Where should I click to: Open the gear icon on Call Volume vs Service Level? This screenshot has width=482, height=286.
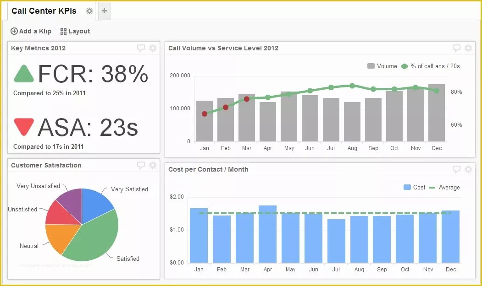coord(468,48)
